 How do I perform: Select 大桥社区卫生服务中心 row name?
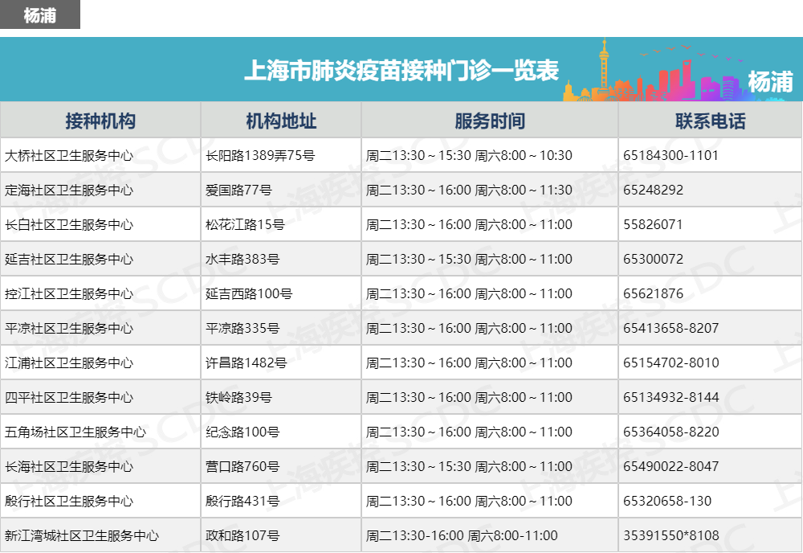pyautogui.click(x=69, y=155)
